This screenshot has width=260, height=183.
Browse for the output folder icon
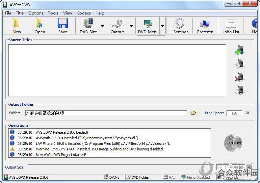(193, 113)
